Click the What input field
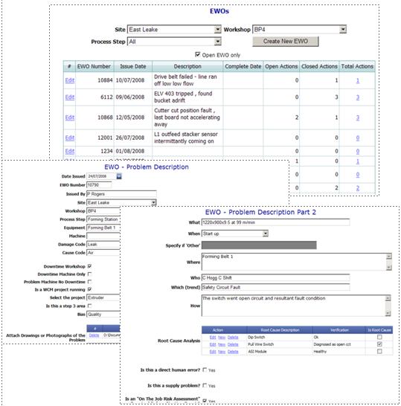This screenshot has height=406, width=401. click(x=275, y=222)
